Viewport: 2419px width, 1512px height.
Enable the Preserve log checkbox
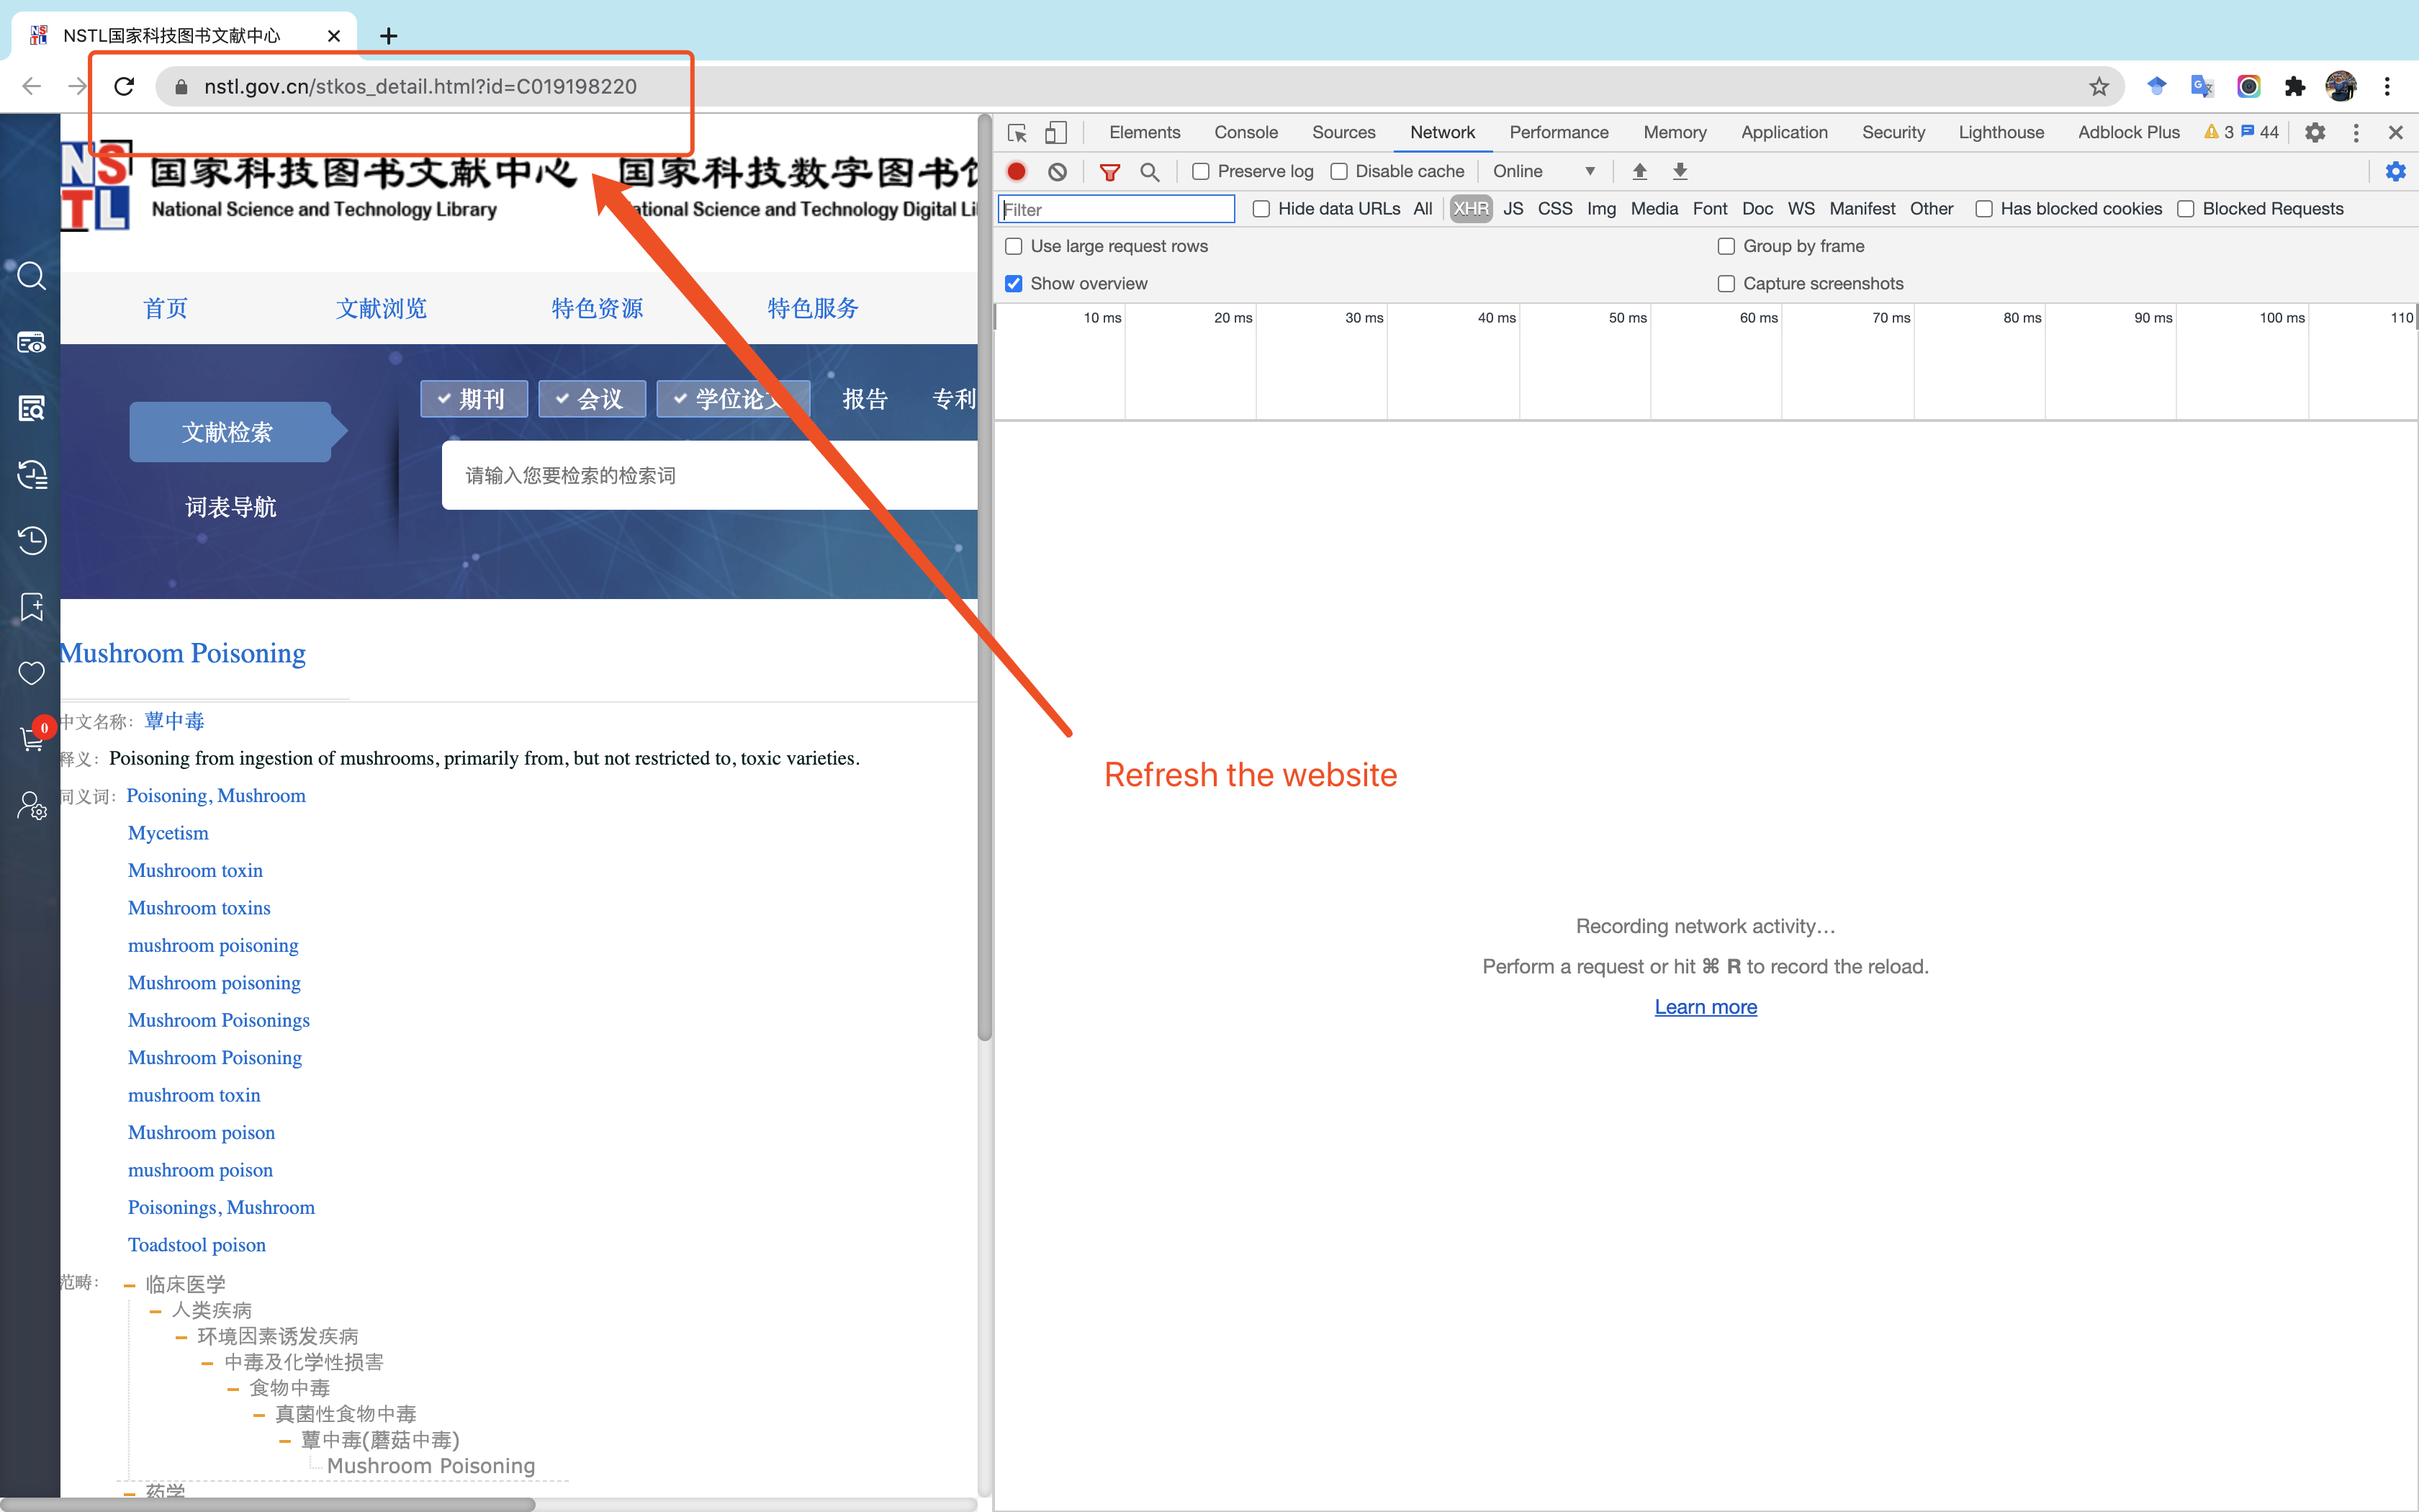tap(1201, 171)
